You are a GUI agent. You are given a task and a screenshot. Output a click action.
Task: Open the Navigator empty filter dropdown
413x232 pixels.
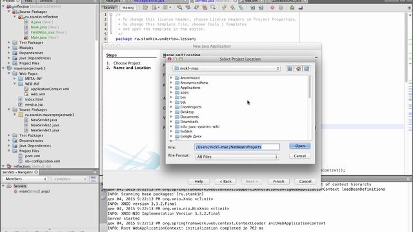point(70,179)
